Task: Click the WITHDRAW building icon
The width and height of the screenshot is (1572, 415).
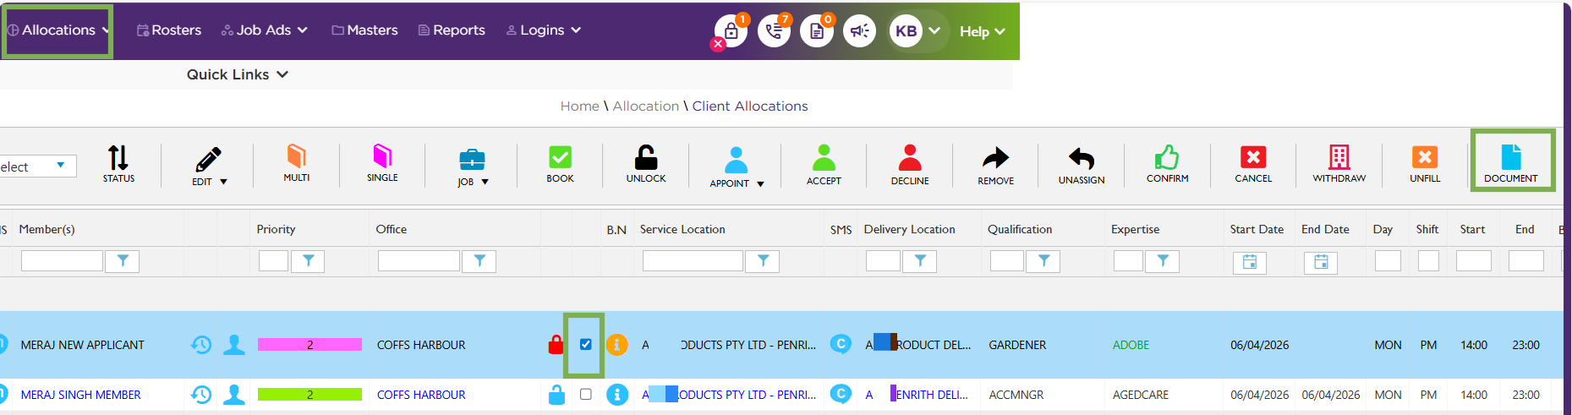Action: point(1339,158)
